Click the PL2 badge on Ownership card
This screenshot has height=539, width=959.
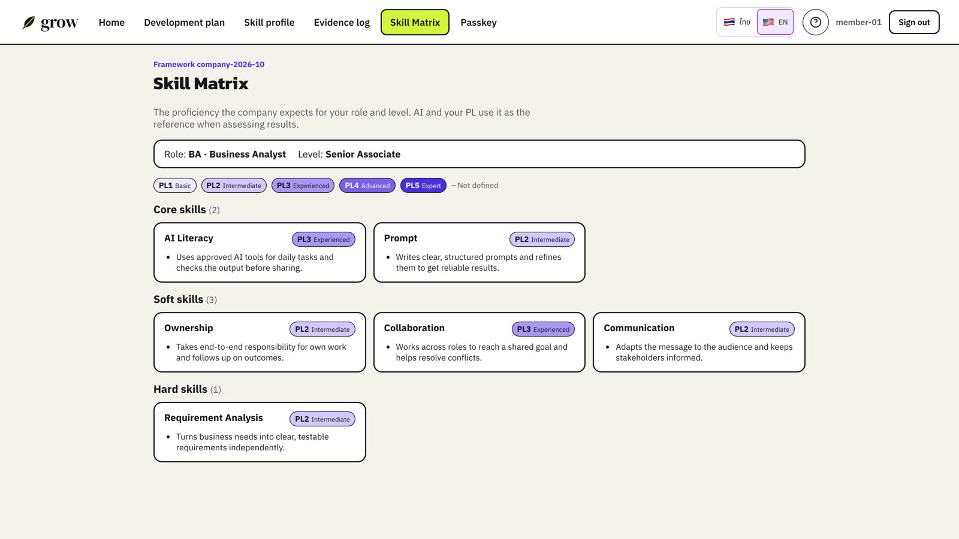point(322,329)
